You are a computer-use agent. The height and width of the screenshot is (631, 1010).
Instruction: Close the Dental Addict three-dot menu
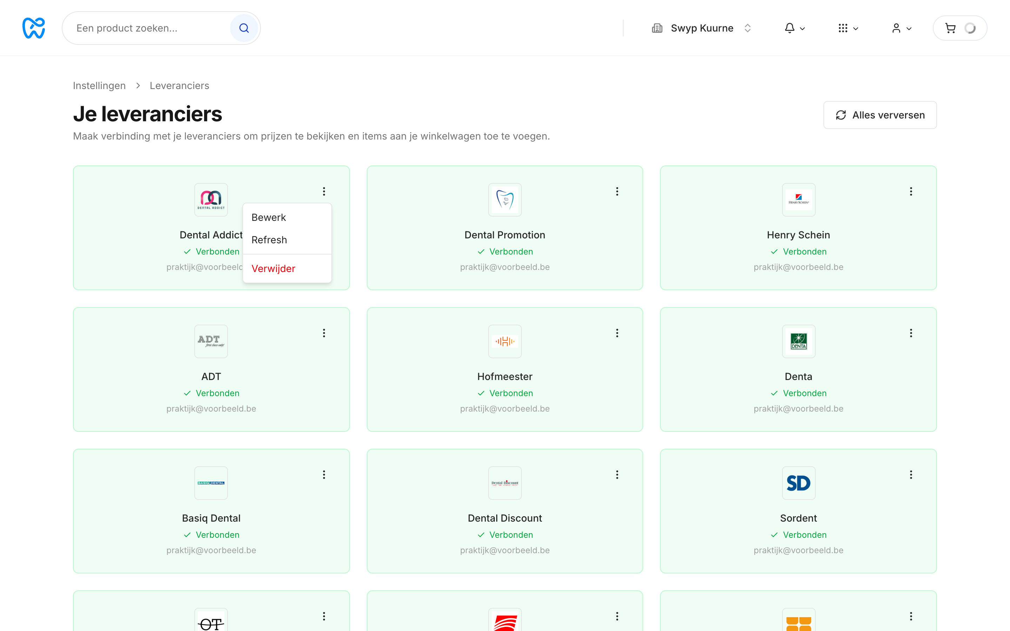point(324,191)
